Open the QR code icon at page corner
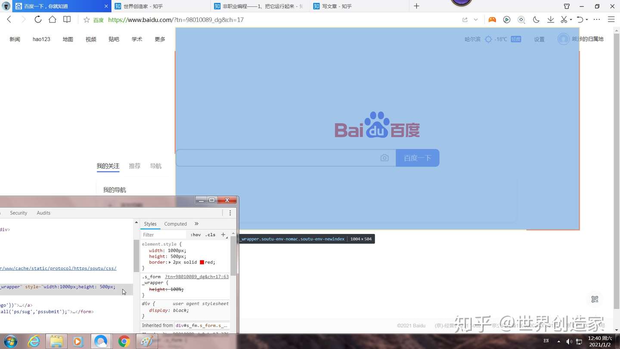 pos(595,299)
